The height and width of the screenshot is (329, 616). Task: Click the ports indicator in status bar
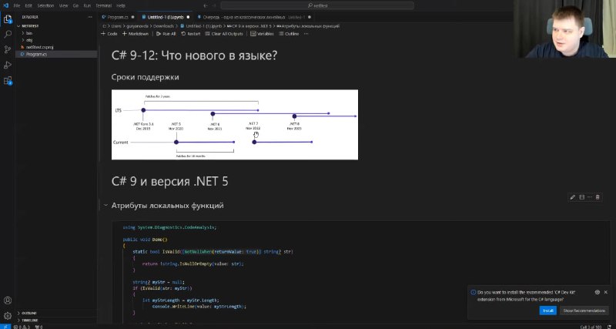pyautogui.click(x=38, y=327)
